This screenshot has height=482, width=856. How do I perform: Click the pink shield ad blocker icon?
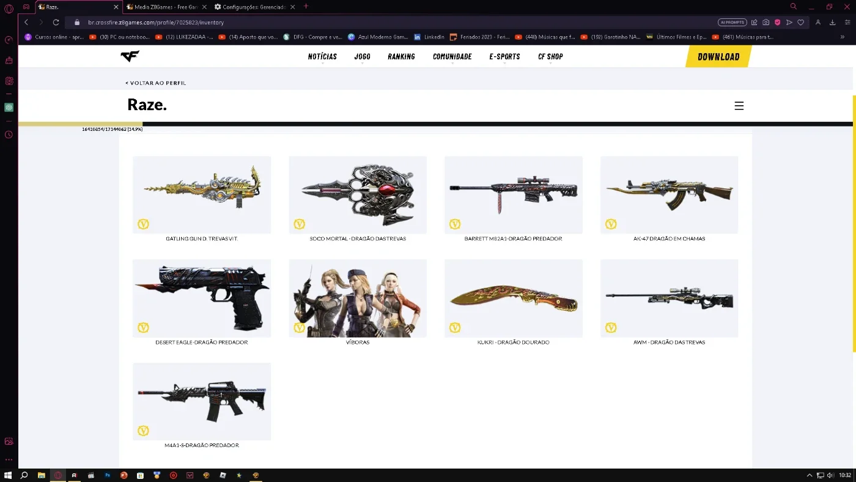[x=777, y=22]
